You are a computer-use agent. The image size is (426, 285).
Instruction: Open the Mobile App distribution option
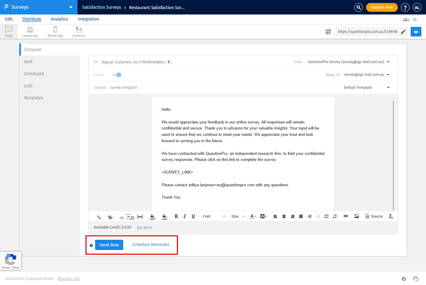(x=55, y=32)
